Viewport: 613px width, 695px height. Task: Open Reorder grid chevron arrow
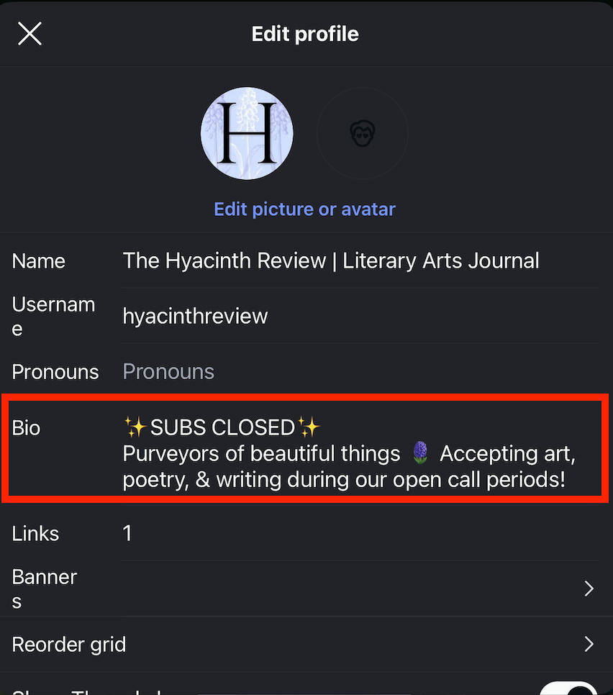pyautogui.click(x=589, y=644)
